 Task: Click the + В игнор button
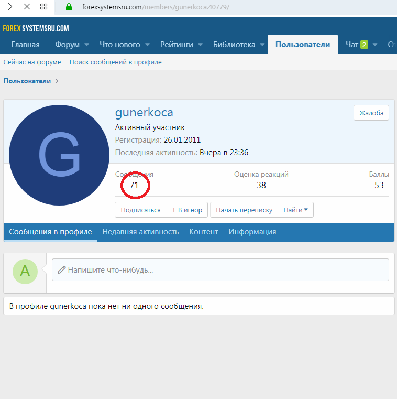click(187, 210)
